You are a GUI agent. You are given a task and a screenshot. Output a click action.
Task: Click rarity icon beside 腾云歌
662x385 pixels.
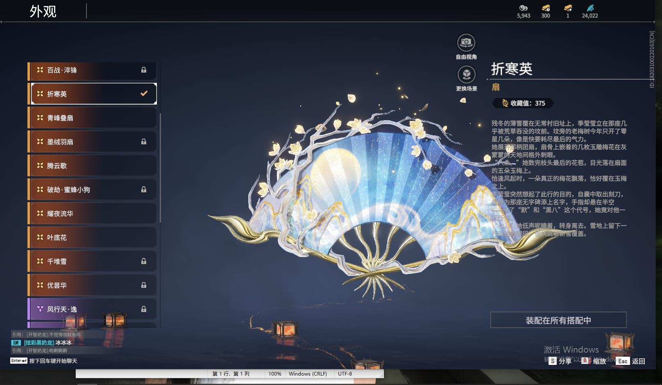point(40,166)
